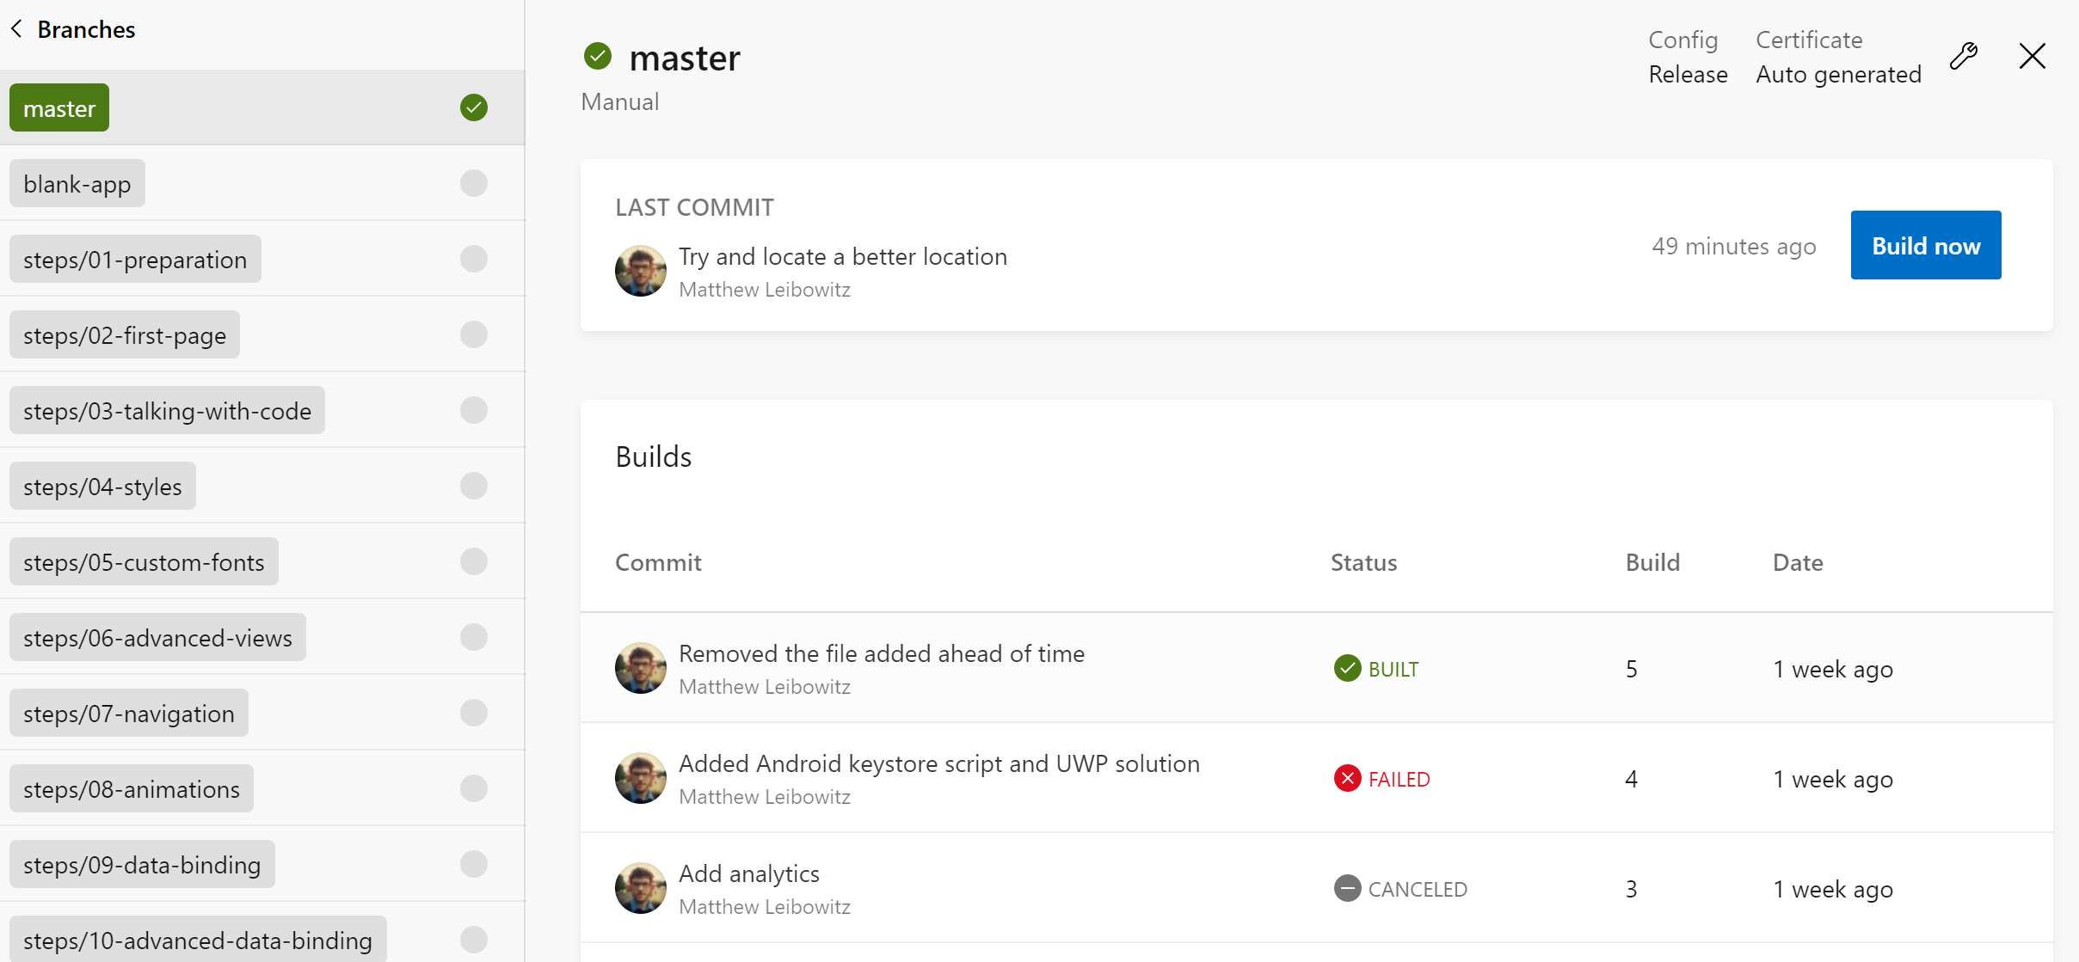Click the BUILT status check icon
This screenshot has height=962, width=2079.
[x=1347, y=668]
